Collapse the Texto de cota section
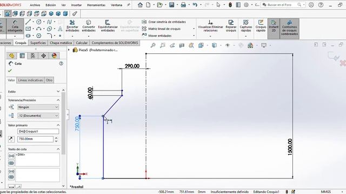Screen dimensions: 346x194 pos(58,149)
